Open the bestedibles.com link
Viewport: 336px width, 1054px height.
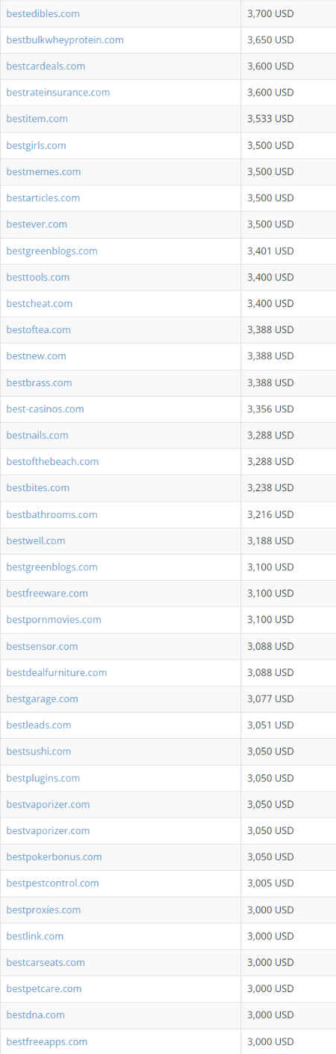coord(42,13)
